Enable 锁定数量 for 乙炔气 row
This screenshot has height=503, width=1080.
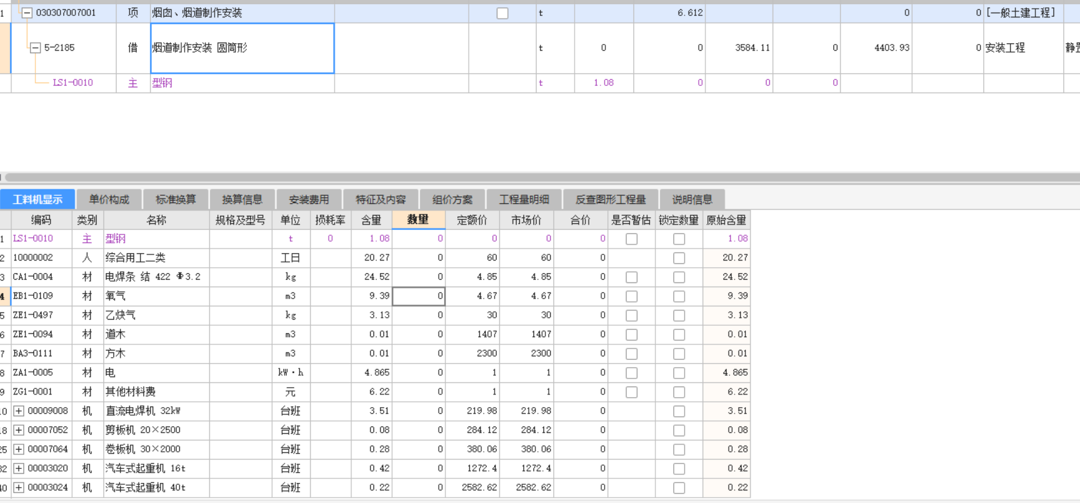click(679, 315)
